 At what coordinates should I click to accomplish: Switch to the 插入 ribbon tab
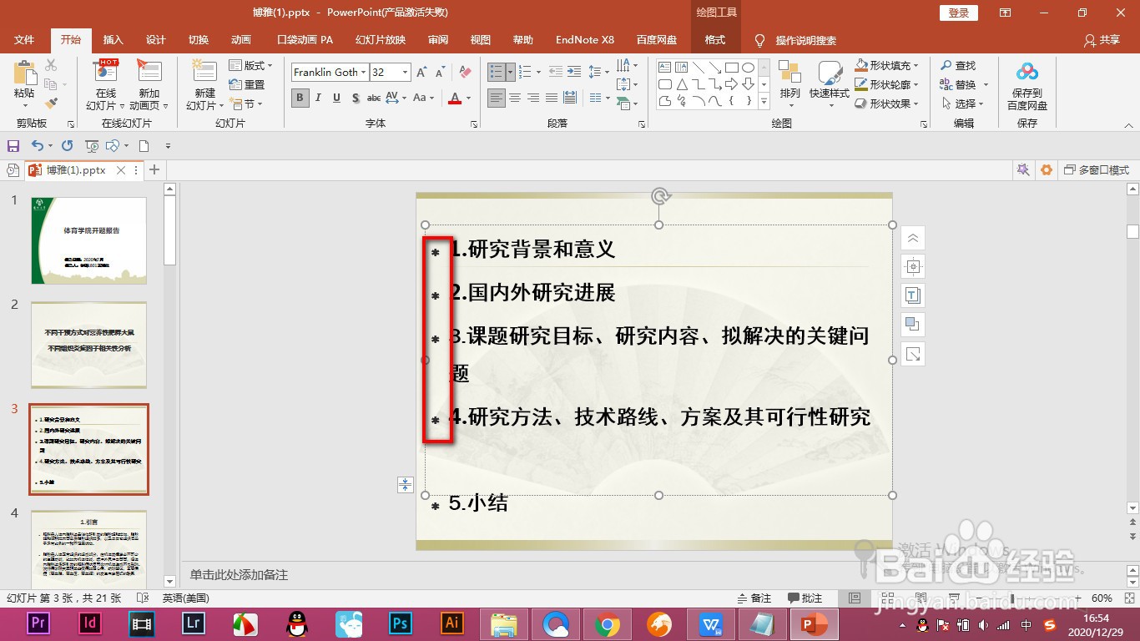[113, 39]
